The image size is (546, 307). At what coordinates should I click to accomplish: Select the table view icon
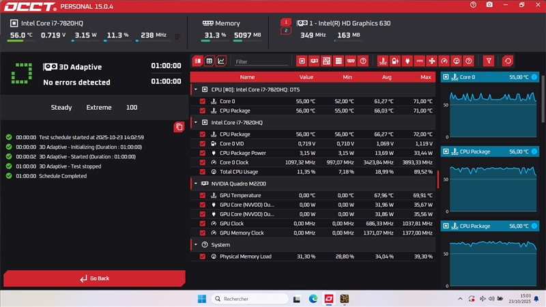(x=210, y=61)
